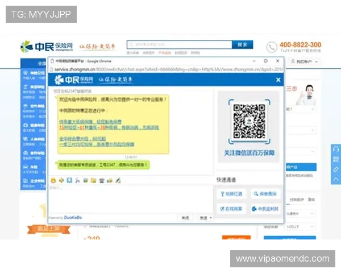Expand the 我的账户 account dropdown

[304, 61]
